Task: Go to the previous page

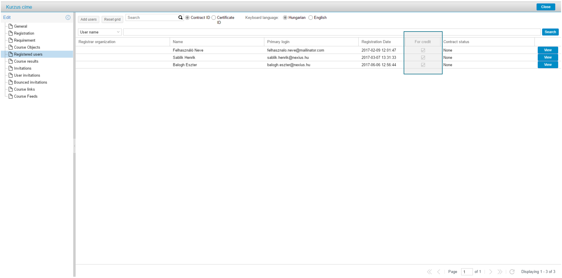Action: pos(439,272)
